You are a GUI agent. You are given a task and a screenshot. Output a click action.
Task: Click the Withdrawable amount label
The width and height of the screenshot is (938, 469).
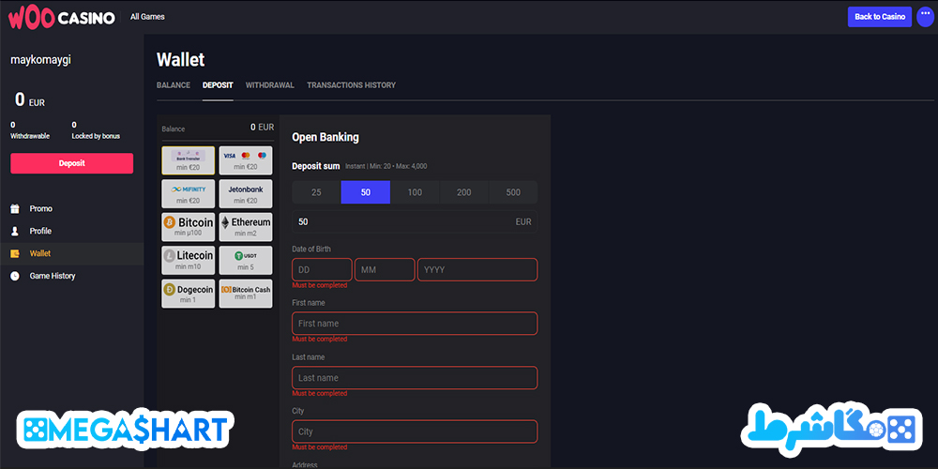pos(30,136)
